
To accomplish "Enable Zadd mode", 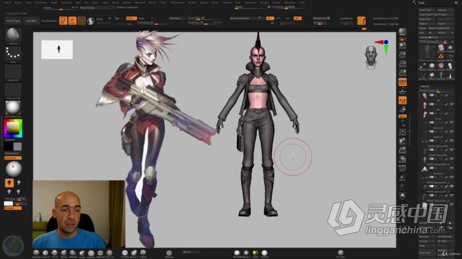I will 131,18.
